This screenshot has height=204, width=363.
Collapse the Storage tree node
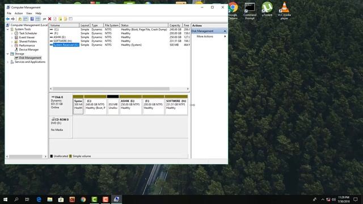click(7, 54)
